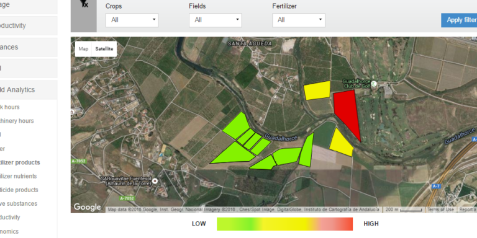Open the Fields dropdown
The height and width of the screenshot is (238, 477).
click(216, 20)
